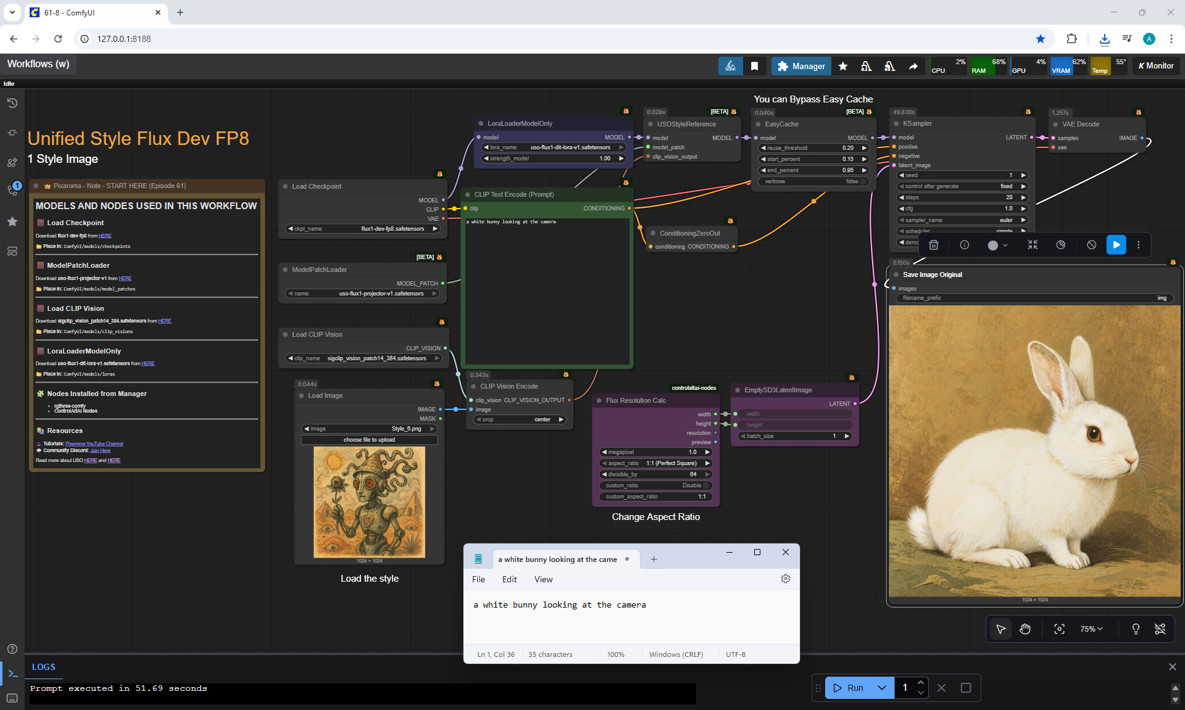Collapse the node using the shrink-arrows icon
The width and height of the screenshot is (1185, 710).
point(1033,245)
